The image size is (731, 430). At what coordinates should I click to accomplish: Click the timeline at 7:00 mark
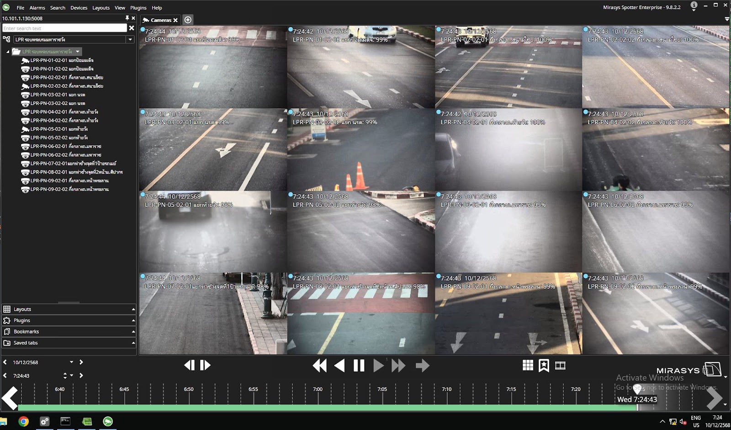[318, 389]
